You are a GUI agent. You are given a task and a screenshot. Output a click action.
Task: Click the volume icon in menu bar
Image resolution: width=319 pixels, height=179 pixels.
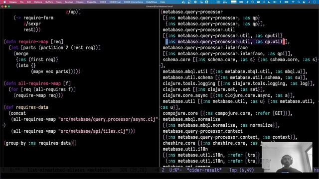coord(275,2)
